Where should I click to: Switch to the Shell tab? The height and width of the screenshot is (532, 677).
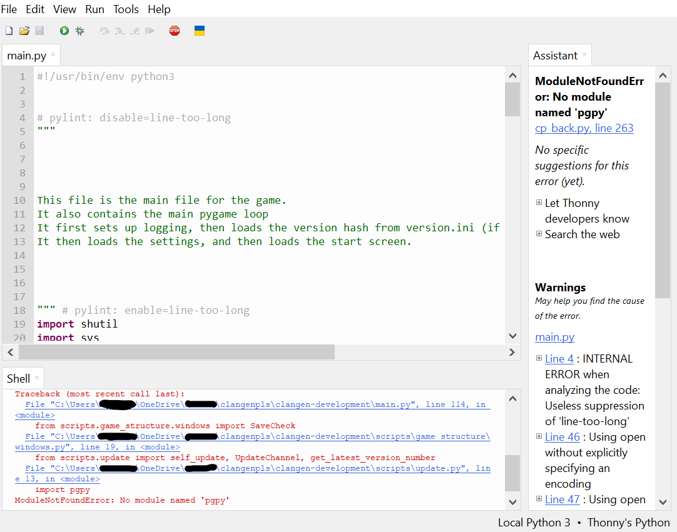coord(18,378)
